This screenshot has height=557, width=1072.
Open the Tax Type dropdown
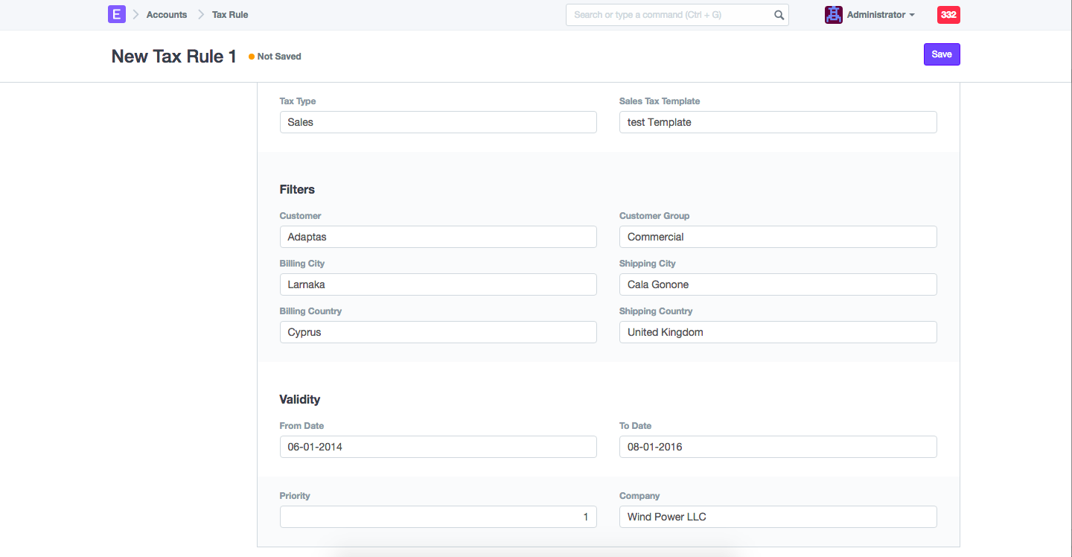(x=438, y=122)
